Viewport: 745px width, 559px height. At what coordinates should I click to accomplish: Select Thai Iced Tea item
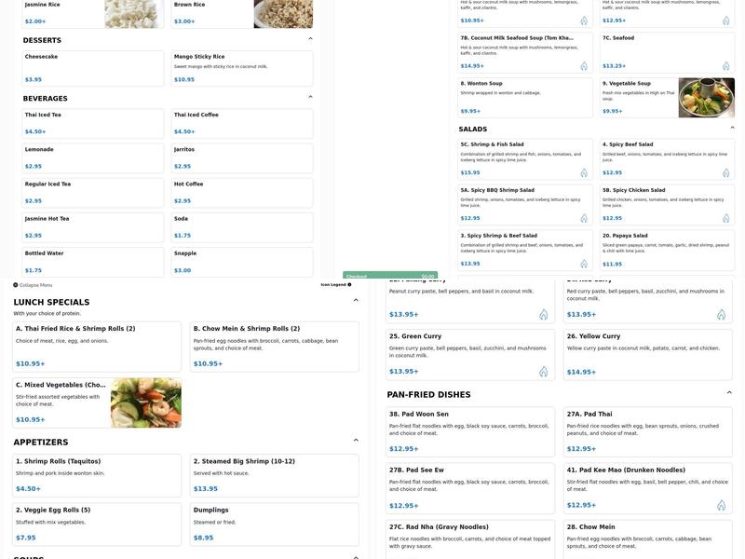pyautogui.click(x=93, y=123)
